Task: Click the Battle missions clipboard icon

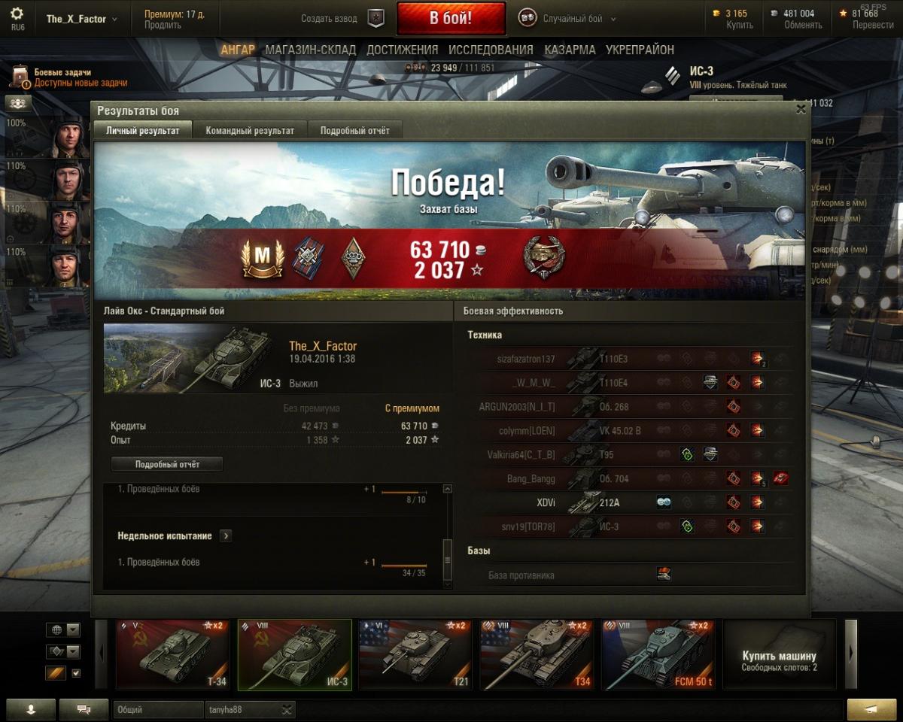Action: (21, 77)
